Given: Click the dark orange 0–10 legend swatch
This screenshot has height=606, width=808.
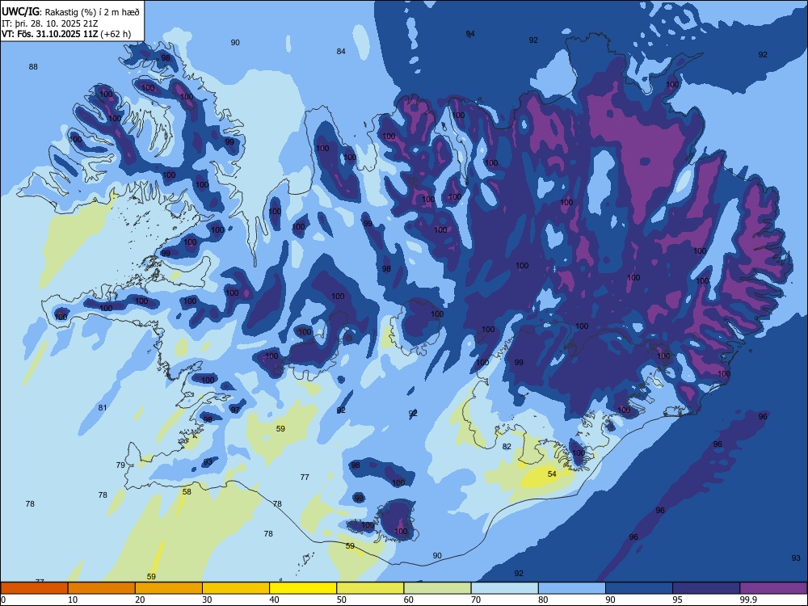Looking at the screenshot, I should click(x=35, y=588).
